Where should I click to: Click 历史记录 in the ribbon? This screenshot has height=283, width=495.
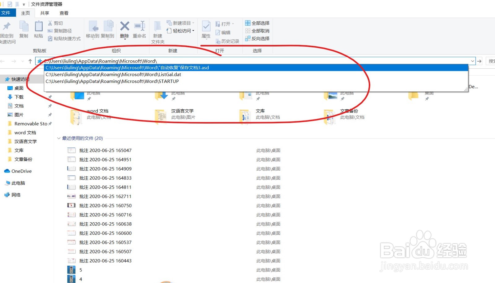[x=227, y=41]
